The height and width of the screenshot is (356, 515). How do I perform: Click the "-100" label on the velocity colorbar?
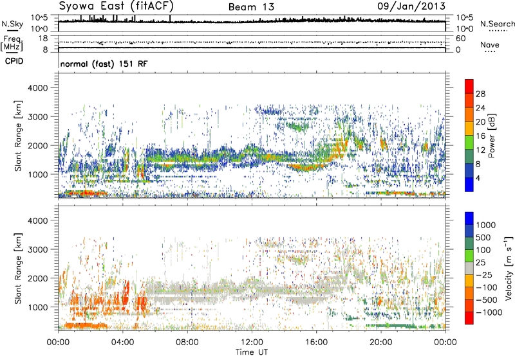pos(487,287)
